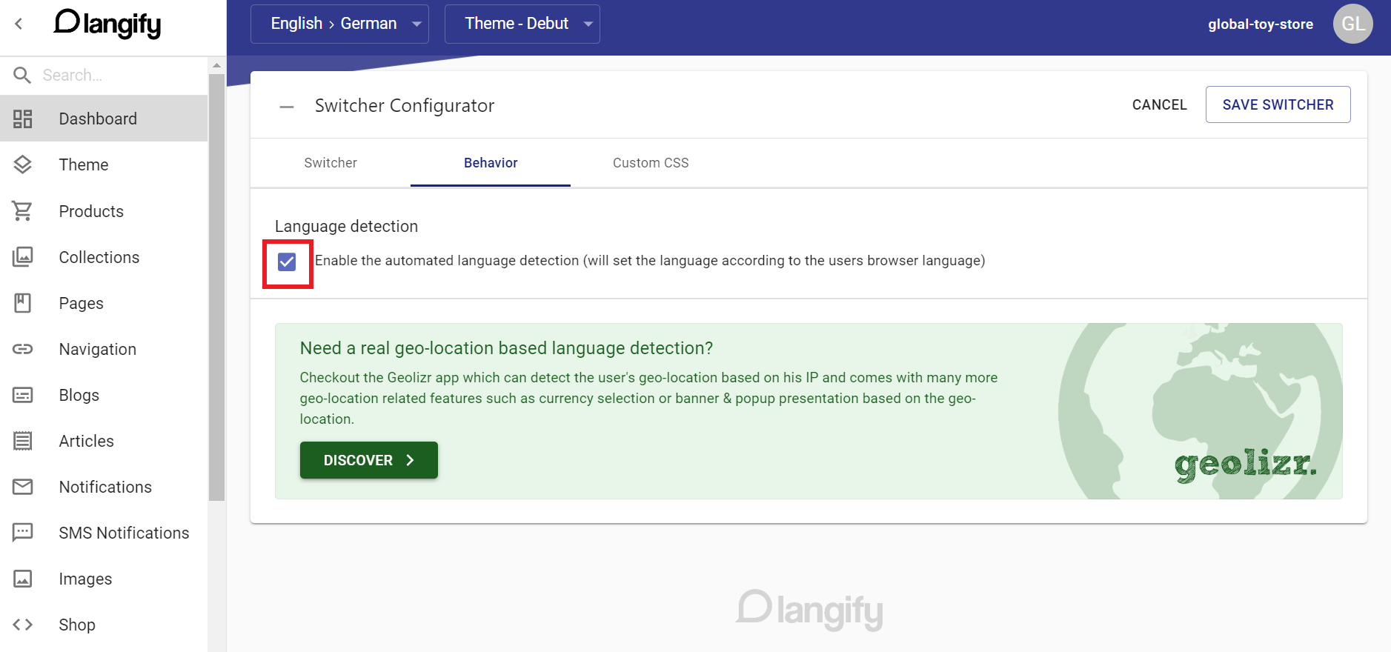
Task: Click the langify logo in sidebar
Action: point(107,24)
